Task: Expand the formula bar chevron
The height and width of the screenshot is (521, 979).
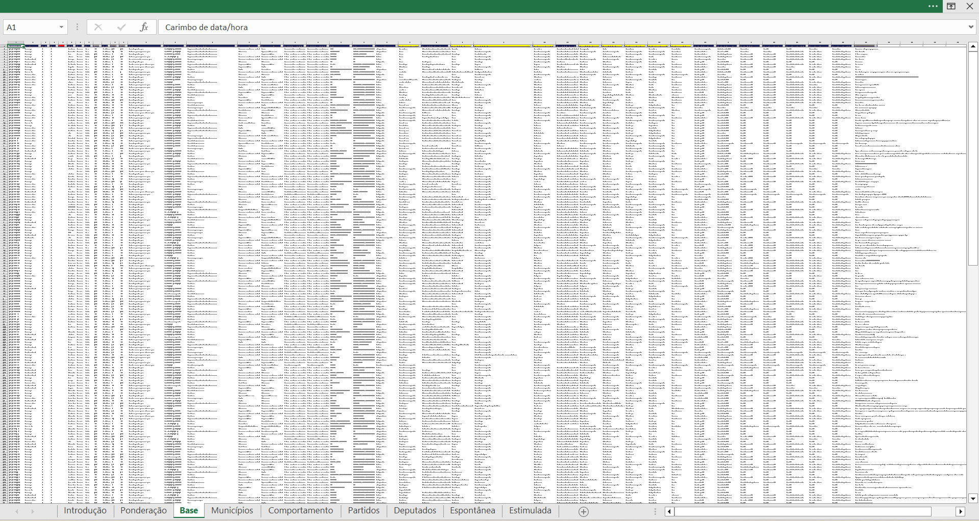Action: click(971, 27)
